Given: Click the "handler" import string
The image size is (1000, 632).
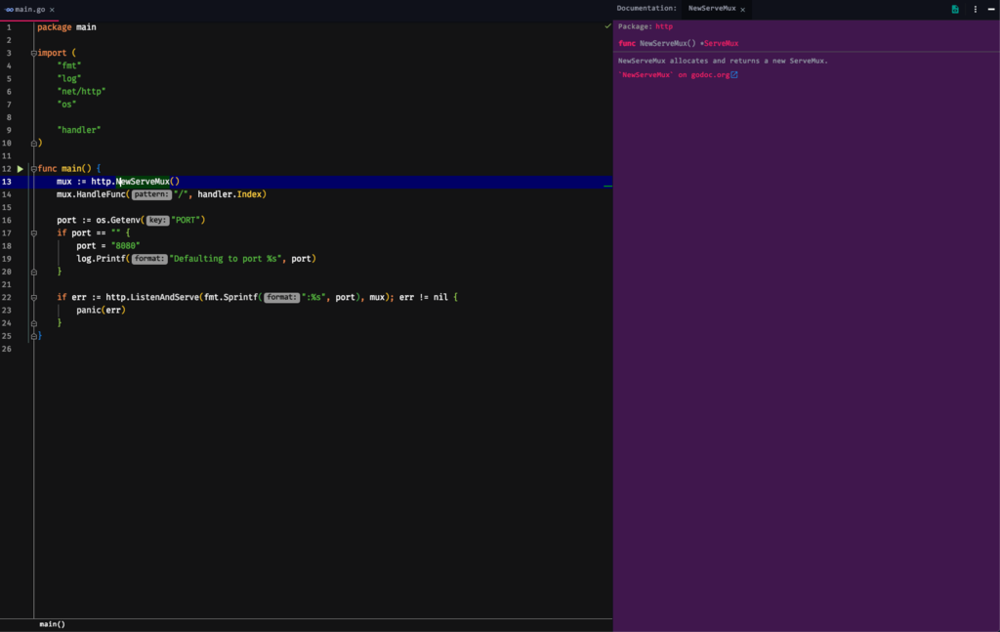Looking at the screenshot, I should coord(79,130).
